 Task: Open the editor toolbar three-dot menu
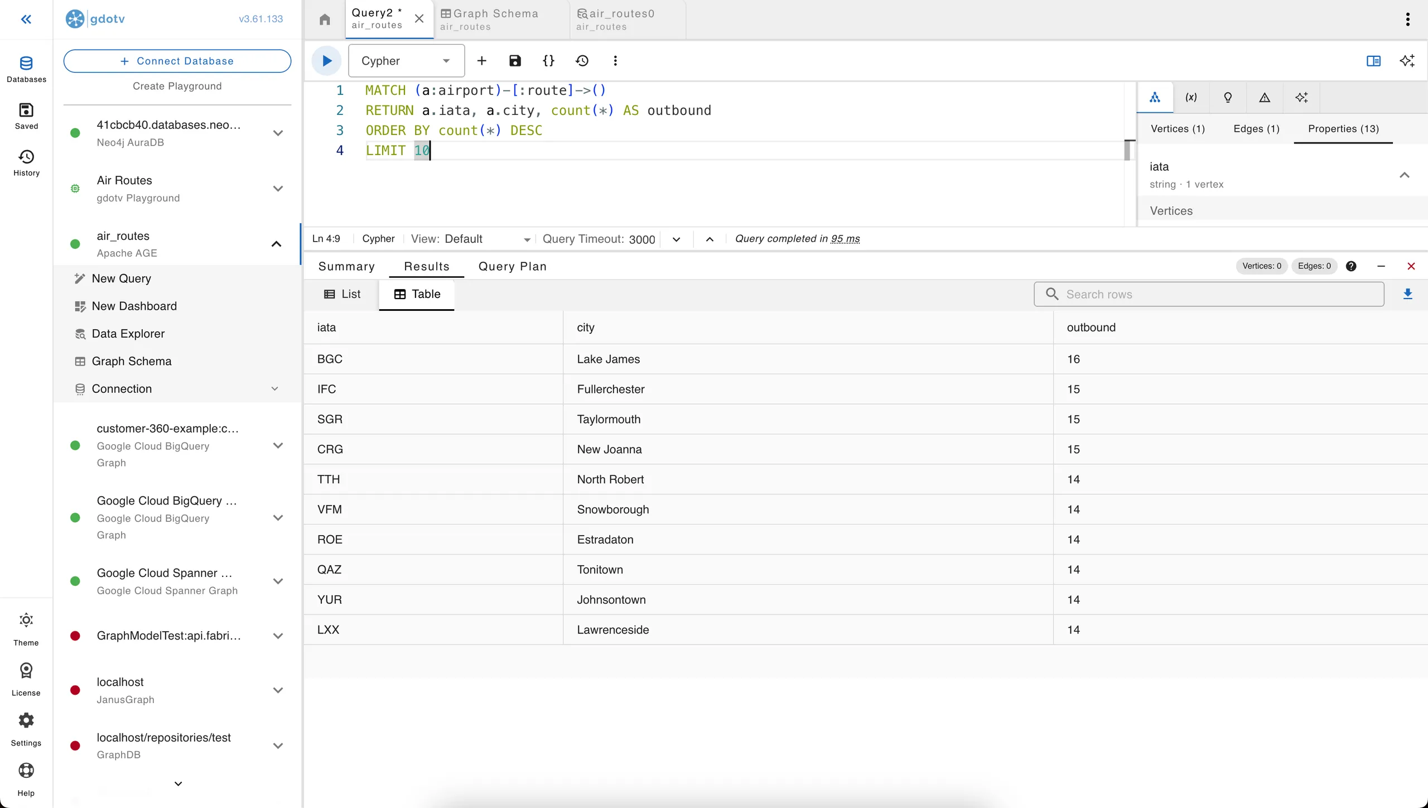[615, 61]
